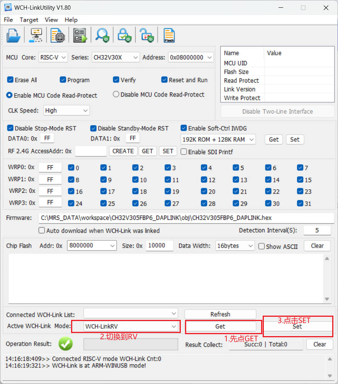The height and width of the screenshot is (384, 338).
Task: Click the Detection Interval input field
Action: click(x=317, y=231)
